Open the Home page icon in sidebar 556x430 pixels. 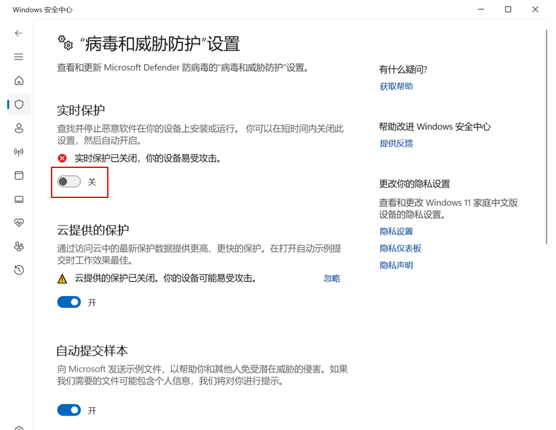tap(19, 80)
